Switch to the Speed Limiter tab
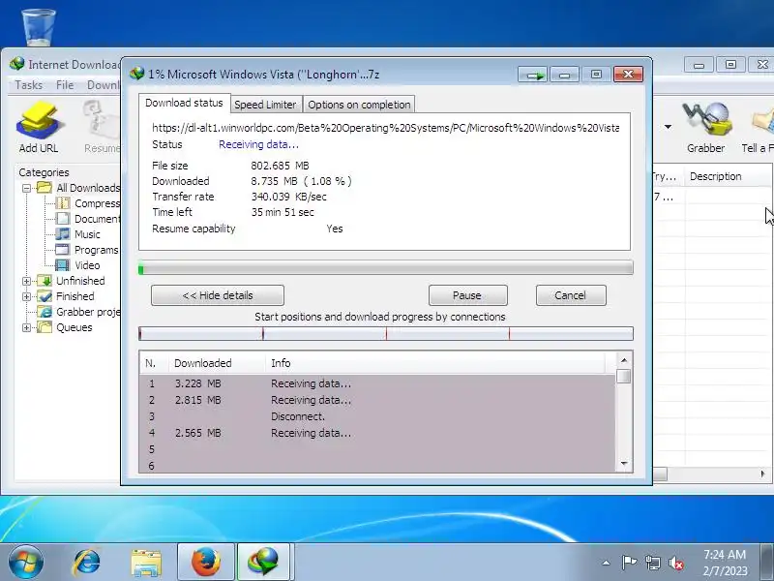Image resolution: width=774 pixels, height=581 pixels. pos(265,105)
